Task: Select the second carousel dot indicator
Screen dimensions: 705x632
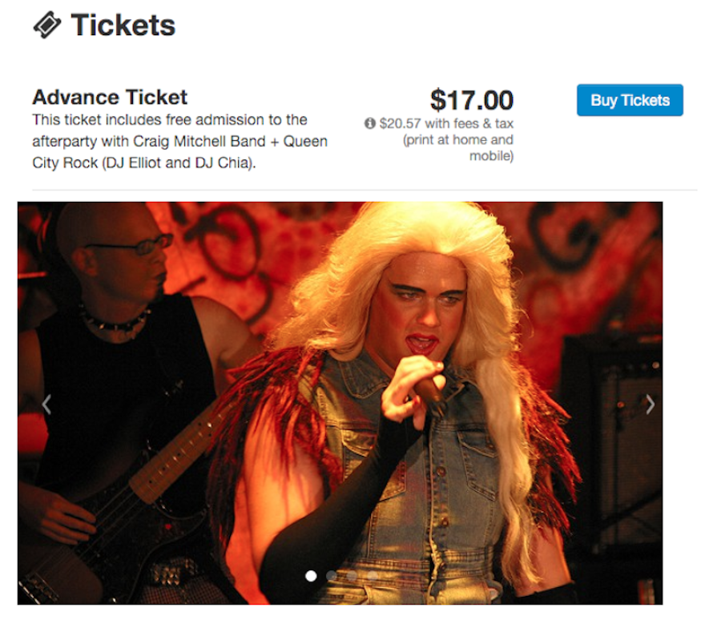Action: coord(332,576)
